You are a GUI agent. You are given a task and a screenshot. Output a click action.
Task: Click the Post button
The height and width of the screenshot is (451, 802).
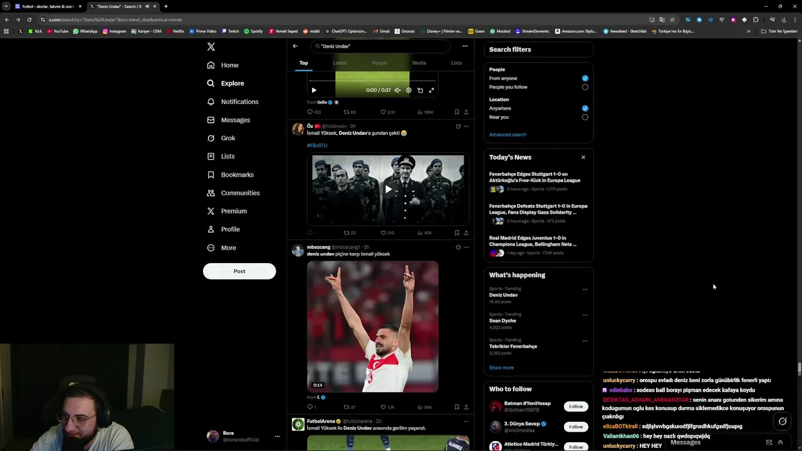coord(239,271)
